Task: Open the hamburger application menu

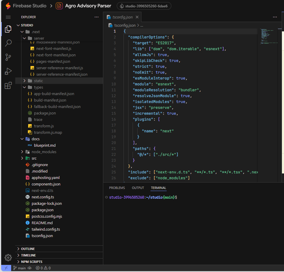Action: pos(8,17)
